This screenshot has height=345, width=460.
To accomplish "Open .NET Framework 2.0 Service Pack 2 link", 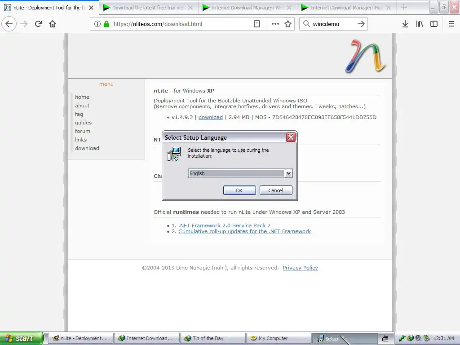I will [x=225, y=226].
